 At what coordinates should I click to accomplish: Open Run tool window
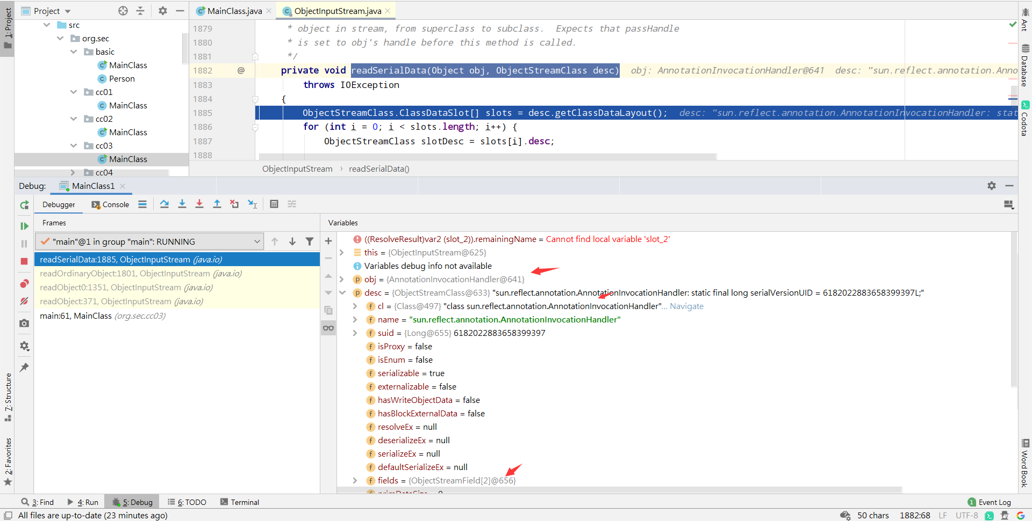click(83, 502)
